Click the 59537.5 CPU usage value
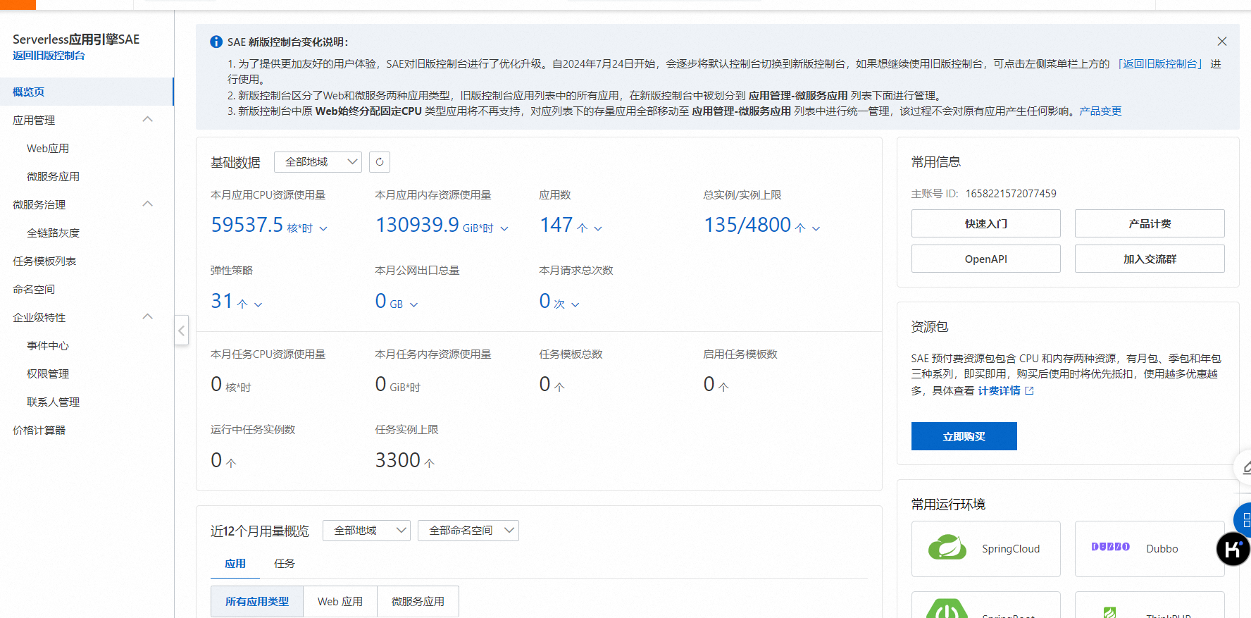 coord(247,225)
